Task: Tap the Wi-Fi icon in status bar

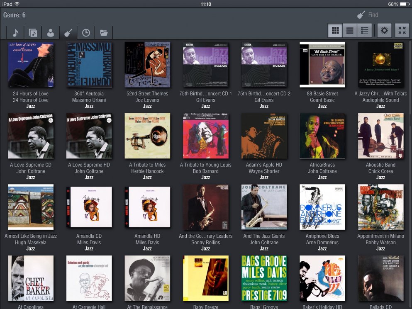Action: 17,4
